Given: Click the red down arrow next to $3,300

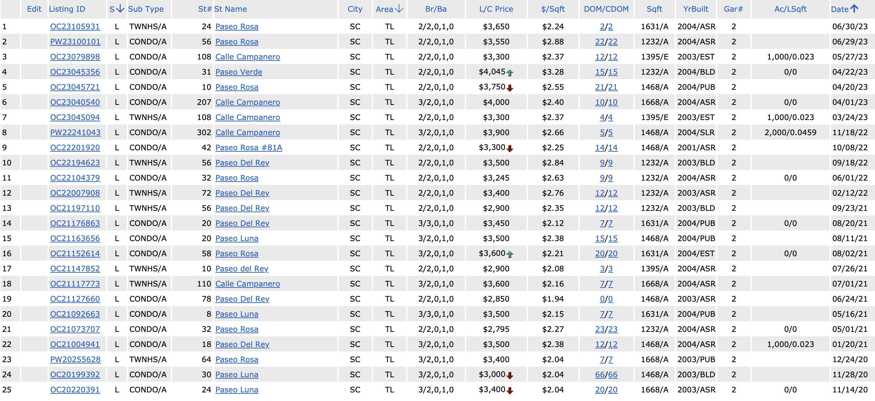Looking at the screenshot, I should (510, 148).
